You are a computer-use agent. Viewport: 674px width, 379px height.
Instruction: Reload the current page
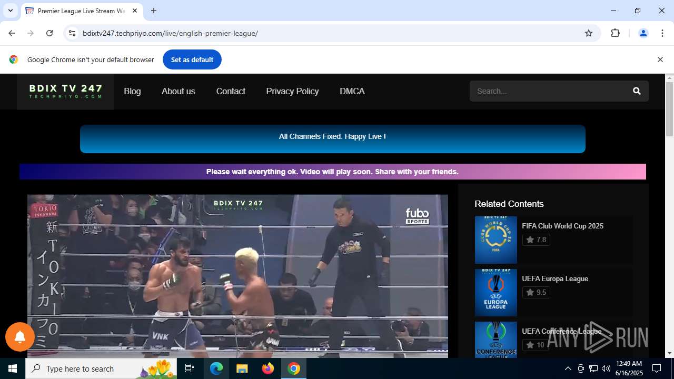coord(49,33)
